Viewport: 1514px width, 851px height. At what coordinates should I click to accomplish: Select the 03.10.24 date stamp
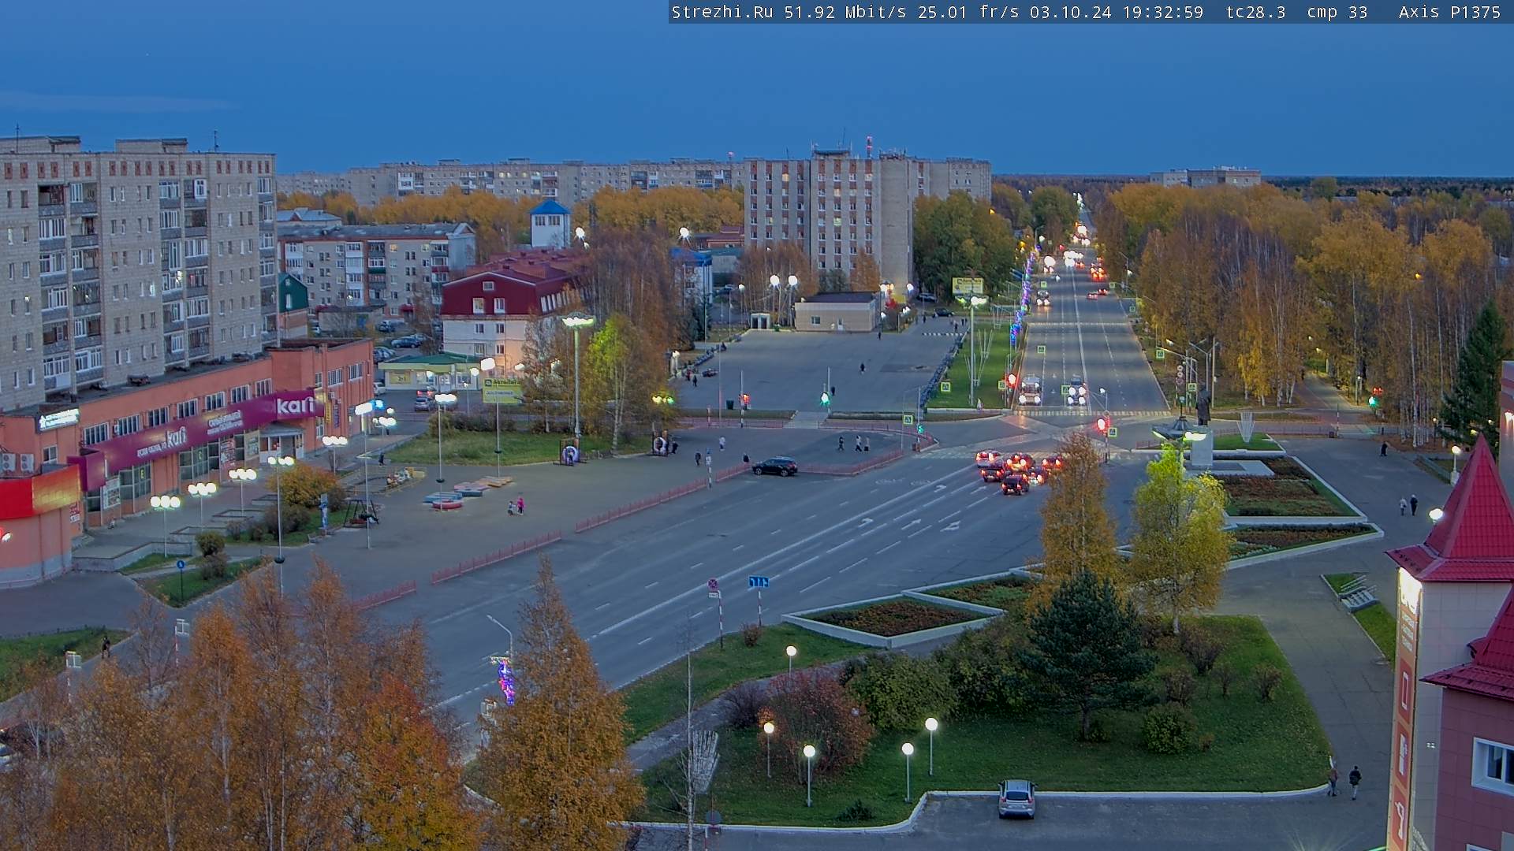(1071, 12)
